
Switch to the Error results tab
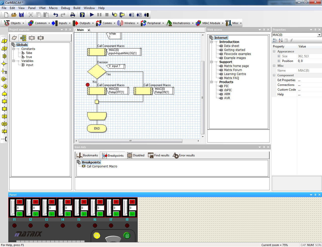(x=184, y=155)
